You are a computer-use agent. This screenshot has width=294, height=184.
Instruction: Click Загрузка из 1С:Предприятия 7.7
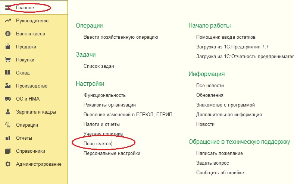tap(232, 47)
